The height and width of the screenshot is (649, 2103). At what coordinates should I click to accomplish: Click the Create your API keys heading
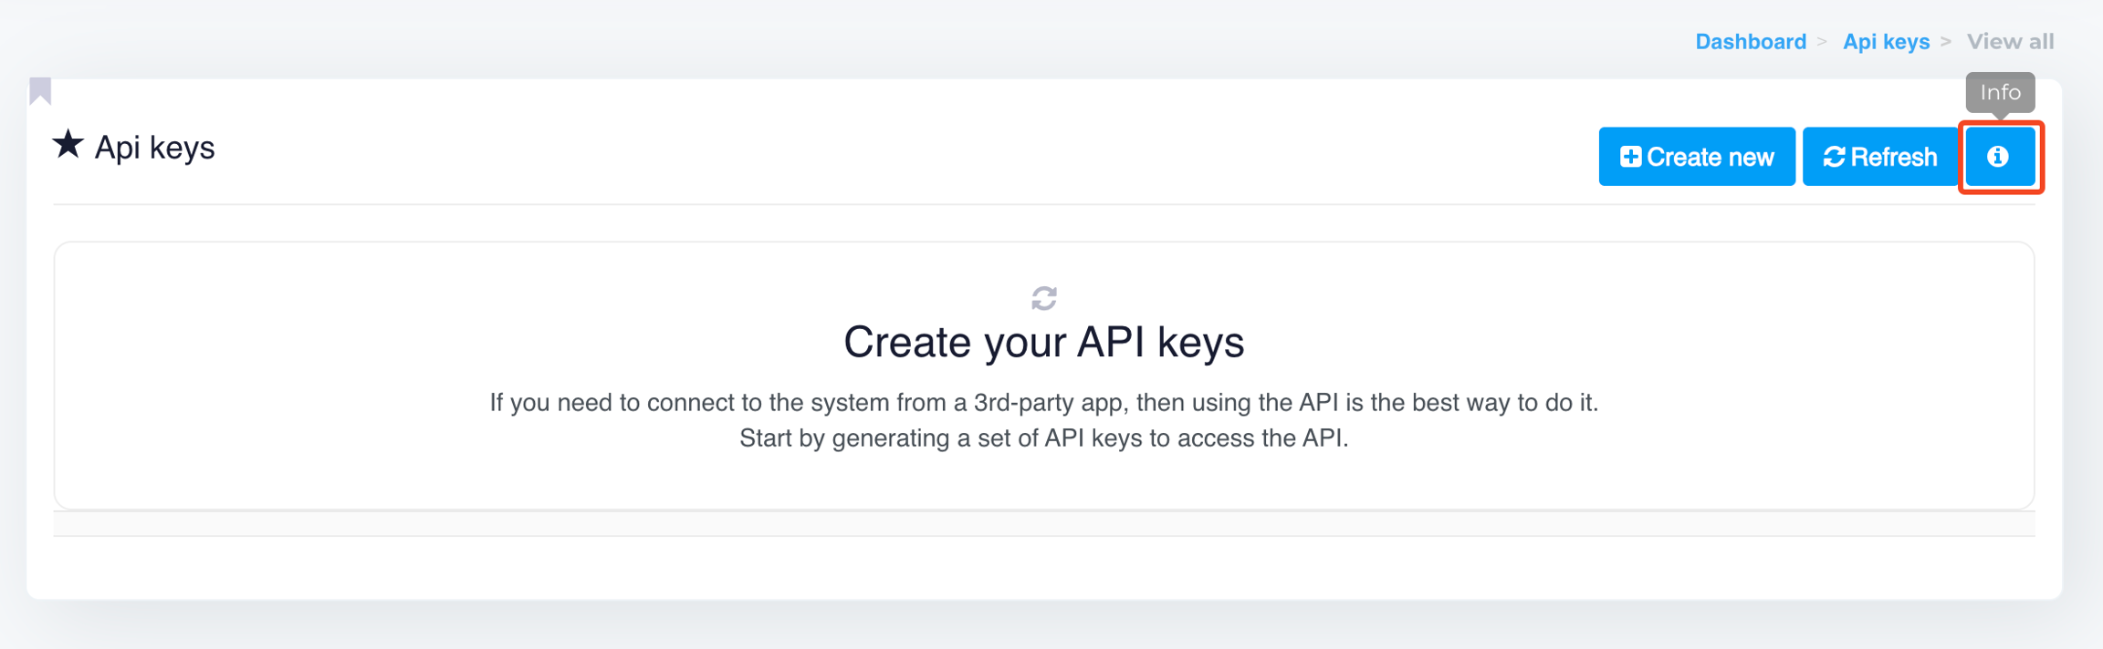pyautogui.click(x=1043, y=343)
